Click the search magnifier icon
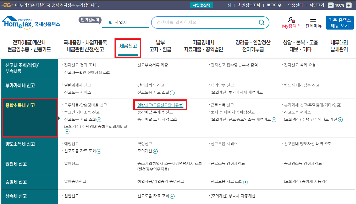Viewport: 356px width, 204px height. (x=261, y=22)
